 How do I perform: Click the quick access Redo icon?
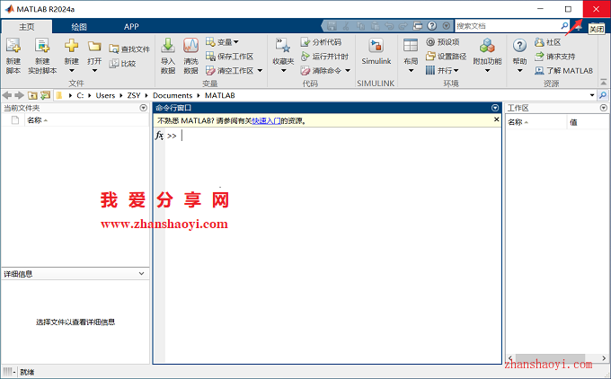[403, 26]
